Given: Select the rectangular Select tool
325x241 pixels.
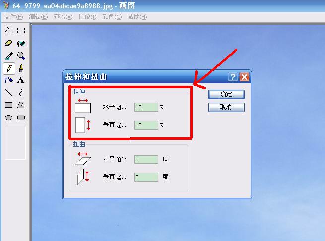Looking at the screenshot, I should 21,31.
